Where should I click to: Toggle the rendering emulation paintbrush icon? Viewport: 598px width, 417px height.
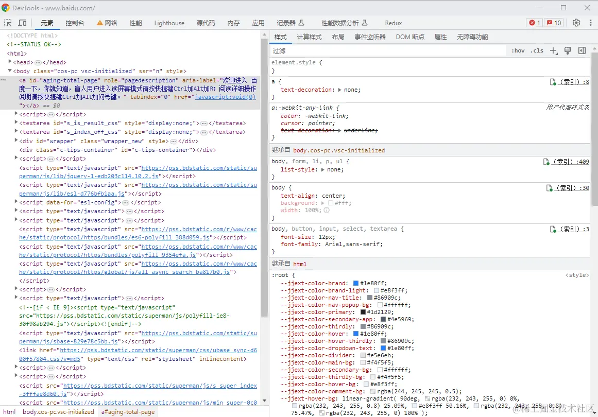pos(568,50)
